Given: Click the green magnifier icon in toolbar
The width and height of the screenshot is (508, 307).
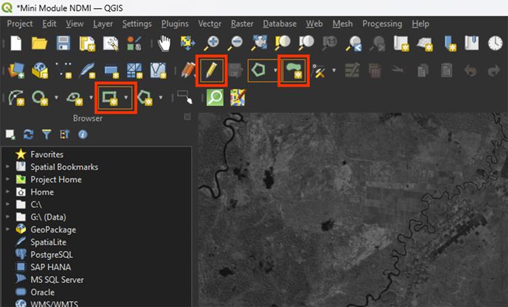Looking at the screenshot, I should point(214,97).
